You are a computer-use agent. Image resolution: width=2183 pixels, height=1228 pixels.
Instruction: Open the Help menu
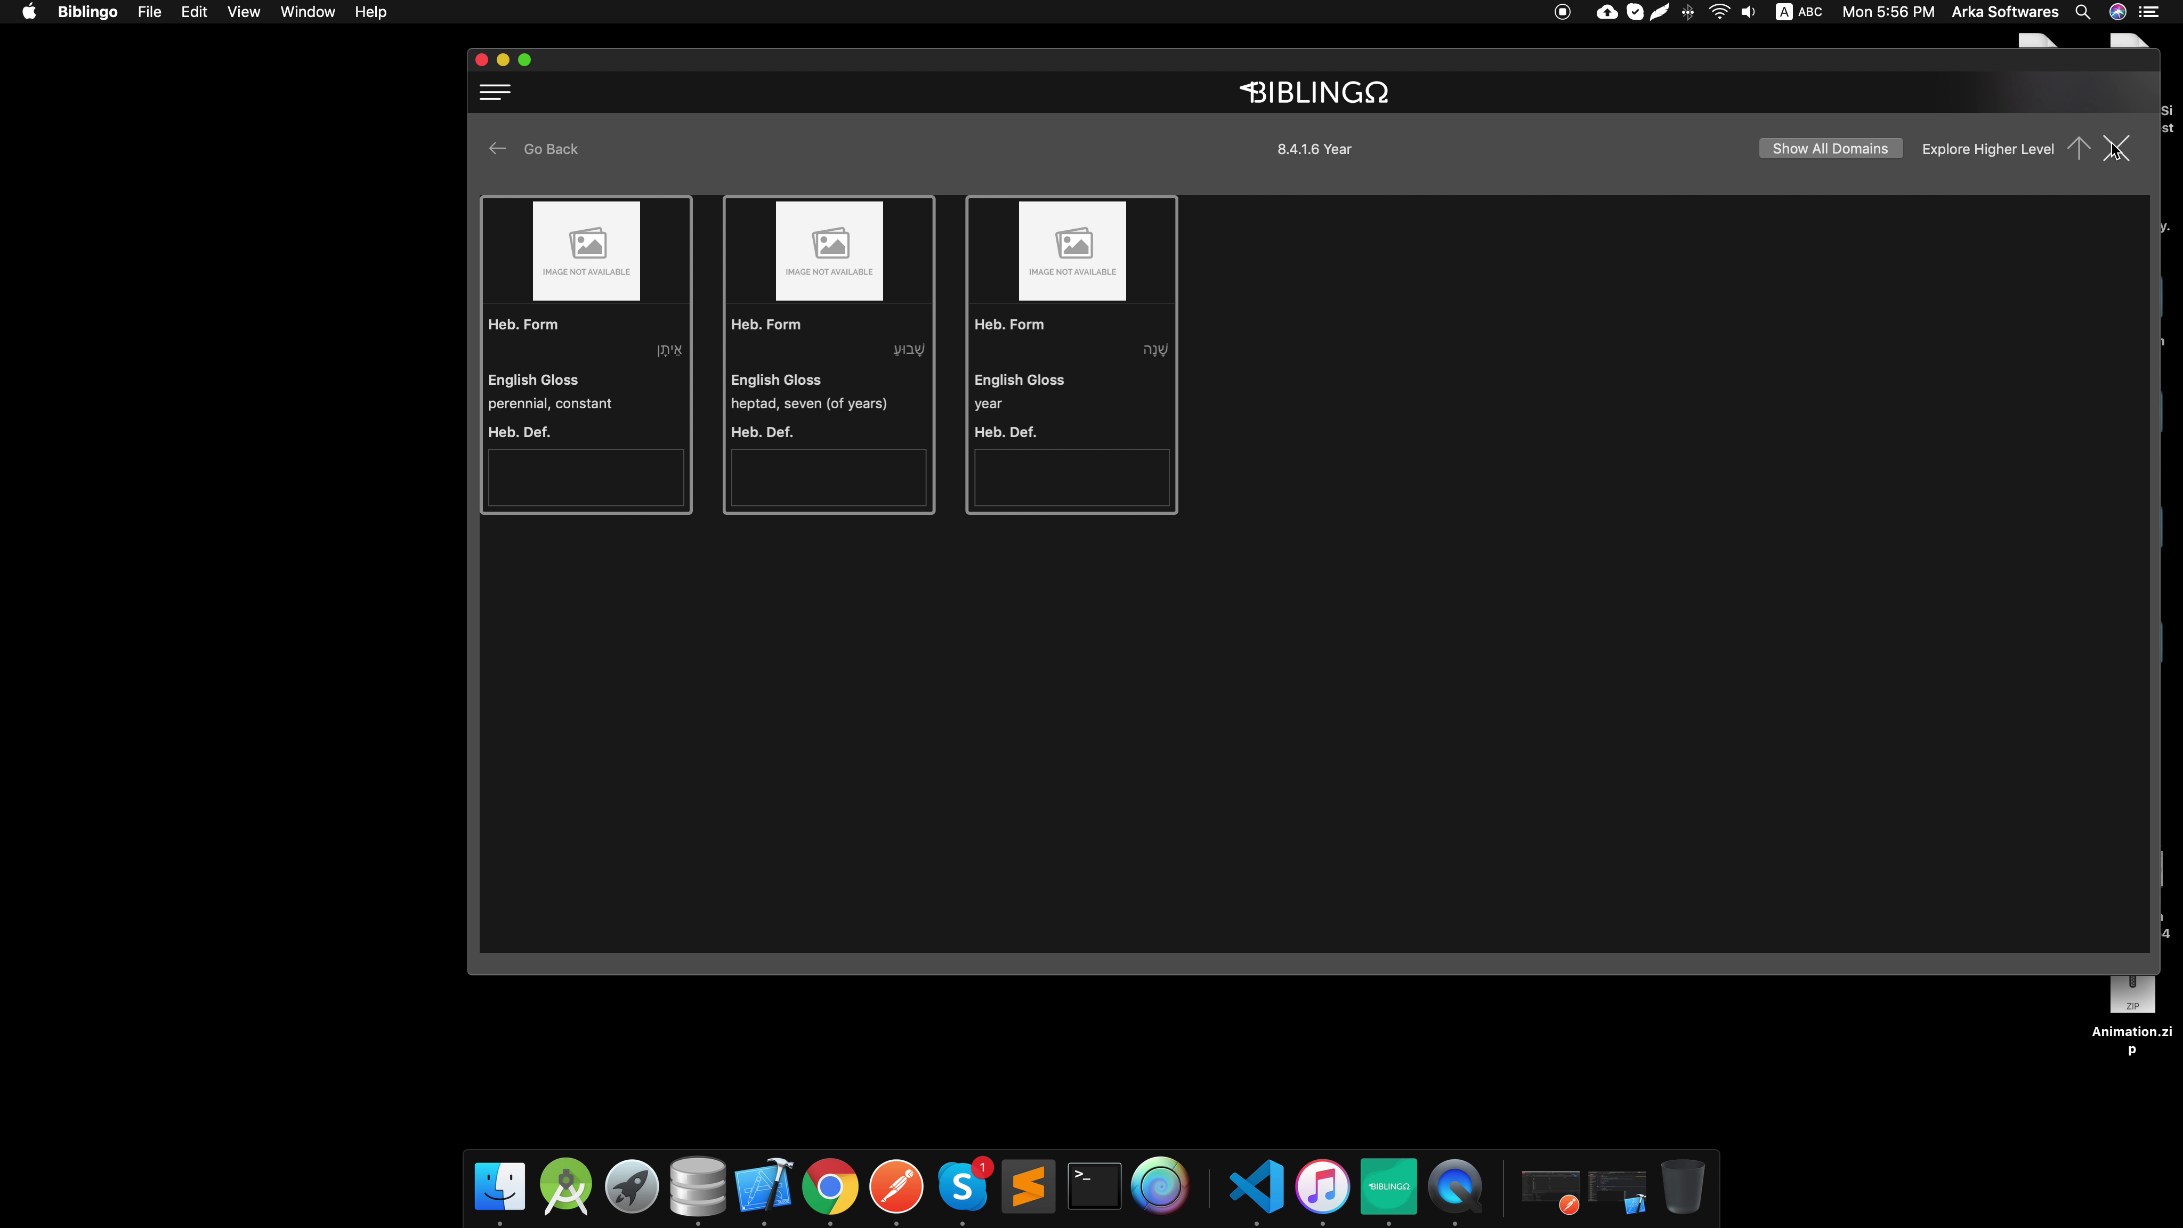pos(370,12)
